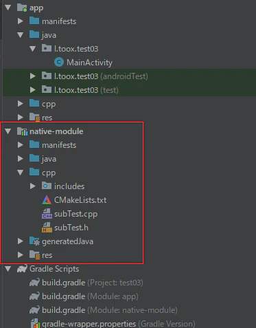Viewport: 256px width, 328px height.
Task: Open build.gradle for Project: test03
Action: [x=92, y=283]
